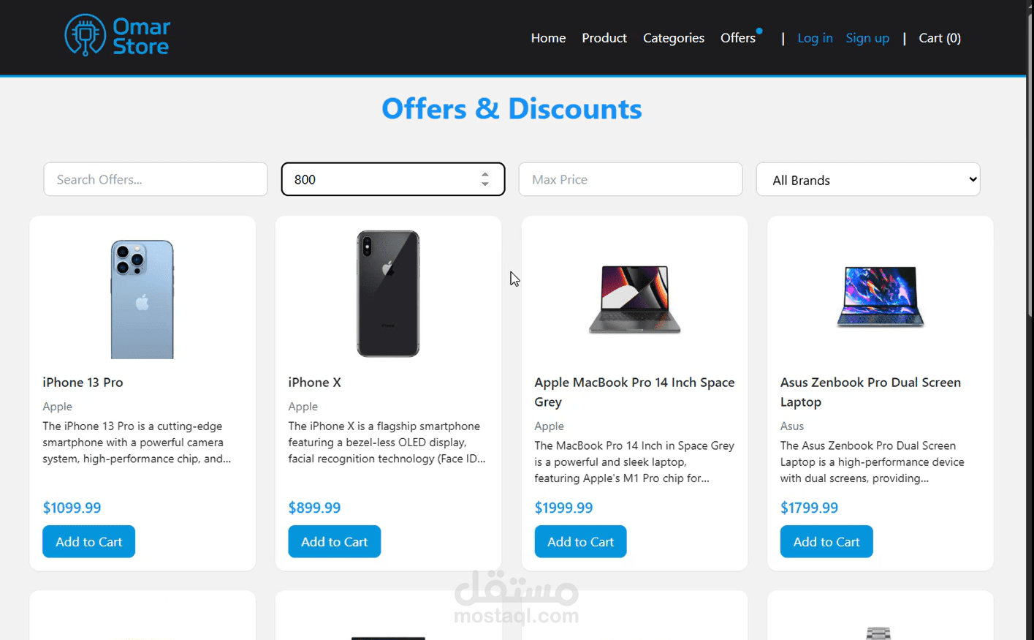Click the iPhone X product image
1034x640 pixels.
tap(388, 293)
